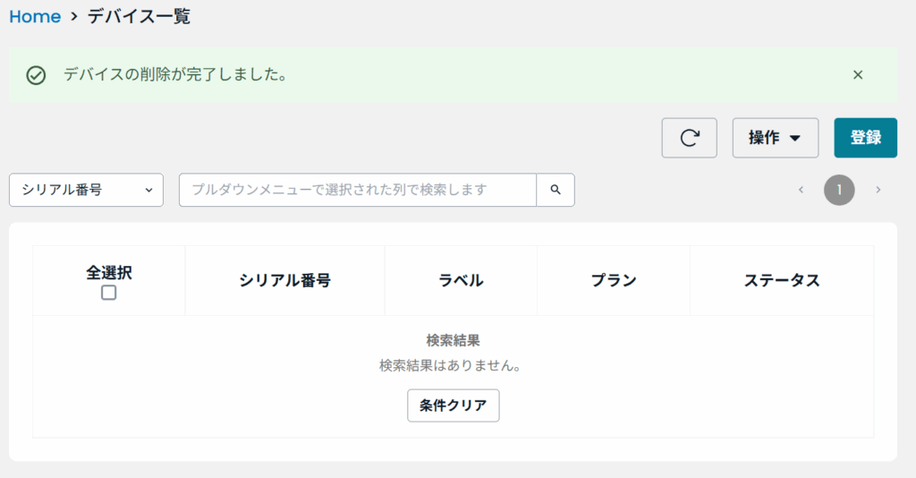
Task: Expand the シリアル番号 search column dropdown
Action: pos(86,190)
